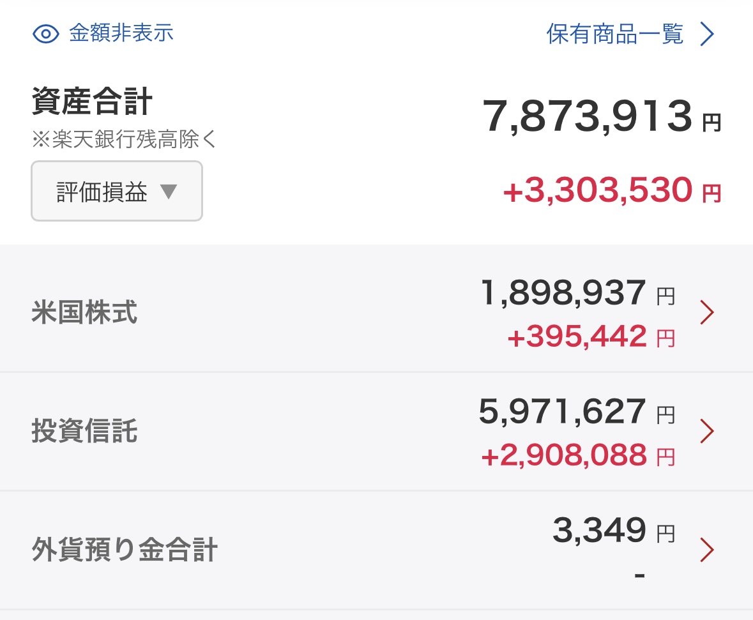This screenshot has height=620, width=753.
Task: Select the 投資信託 row label
Action: (84, 432)
